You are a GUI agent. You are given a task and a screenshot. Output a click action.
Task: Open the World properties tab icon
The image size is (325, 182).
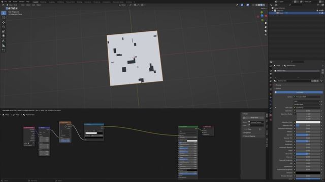click(271, 85)
